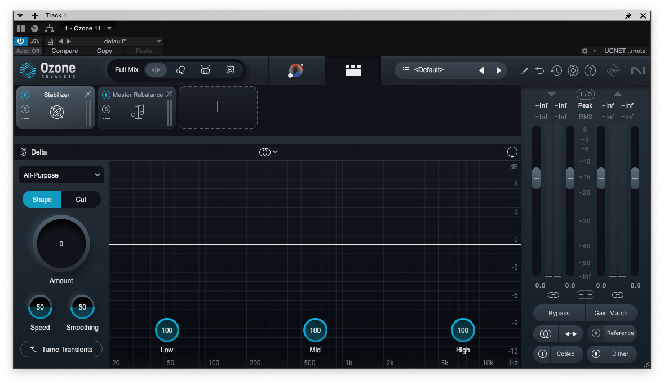Screen dimensions: 664x384
Task: Open the stereo channel mode dropdown
Action: 268,152
